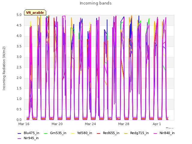Click the 'Mar 24' x-axis tick label
192x144 pixels.
[90, 124]
